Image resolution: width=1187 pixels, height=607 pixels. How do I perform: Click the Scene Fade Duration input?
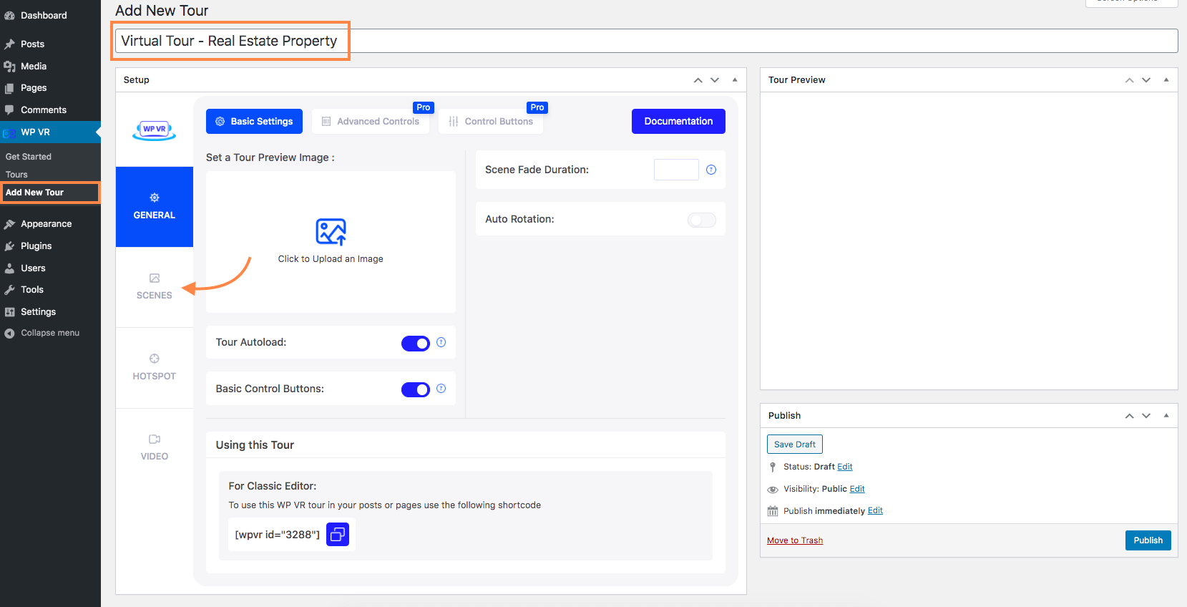[x=676, y=170]
